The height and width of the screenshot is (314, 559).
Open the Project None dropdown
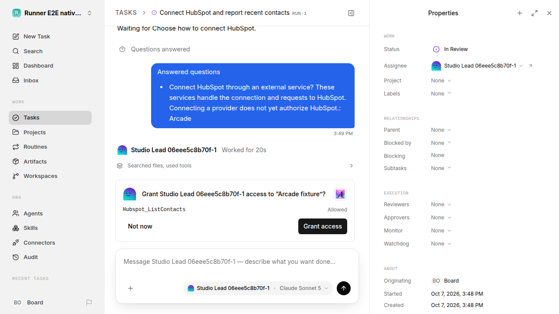[441, 81]
